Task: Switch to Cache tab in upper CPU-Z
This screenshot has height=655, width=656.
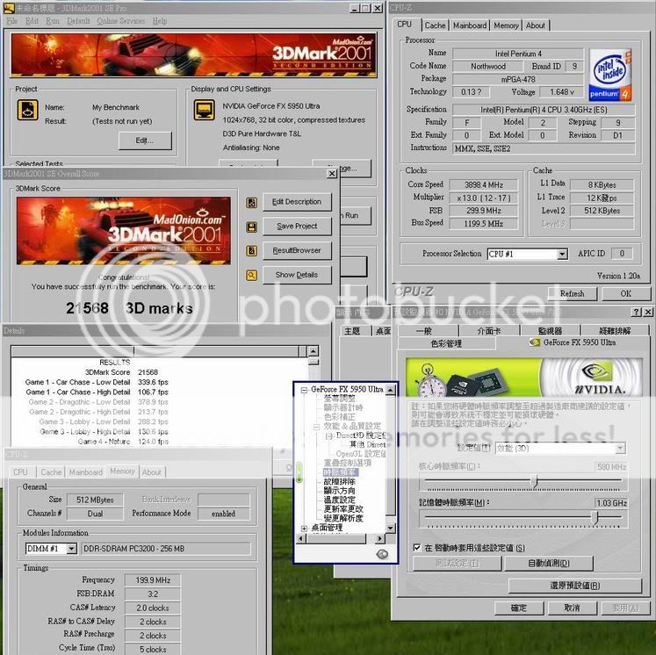Action: (x=435, y=25)
